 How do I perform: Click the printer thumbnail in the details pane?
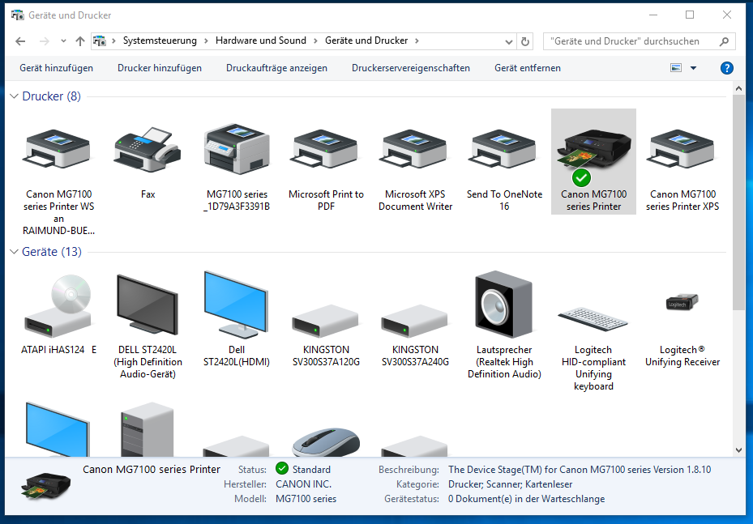[45, 486]
